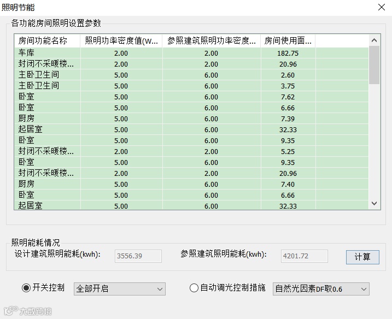Click the area cell 3.75
Image resolution: width=392 pixels, height=319 pixels.
[288, 86]
